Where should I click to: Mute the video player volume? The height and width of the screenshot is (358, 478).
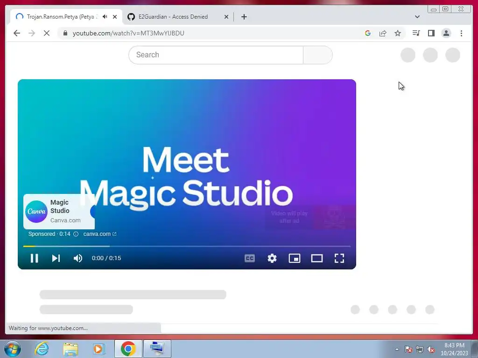pos(78,258)
